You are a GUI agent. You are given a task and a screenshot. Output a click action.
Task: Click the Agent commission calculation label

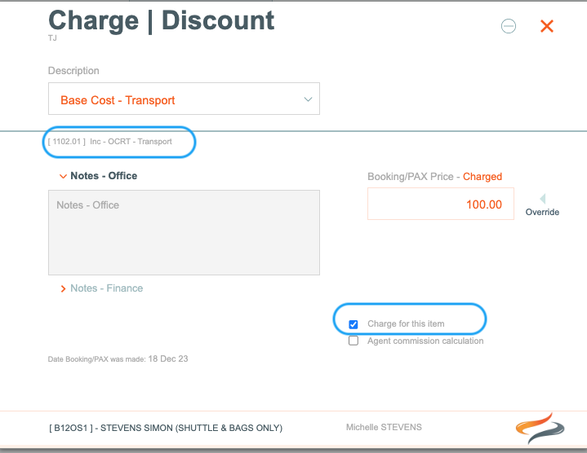425,341
